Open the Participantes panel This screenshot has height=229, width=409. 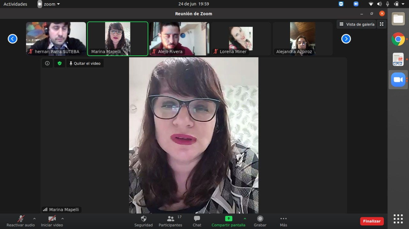170,219
